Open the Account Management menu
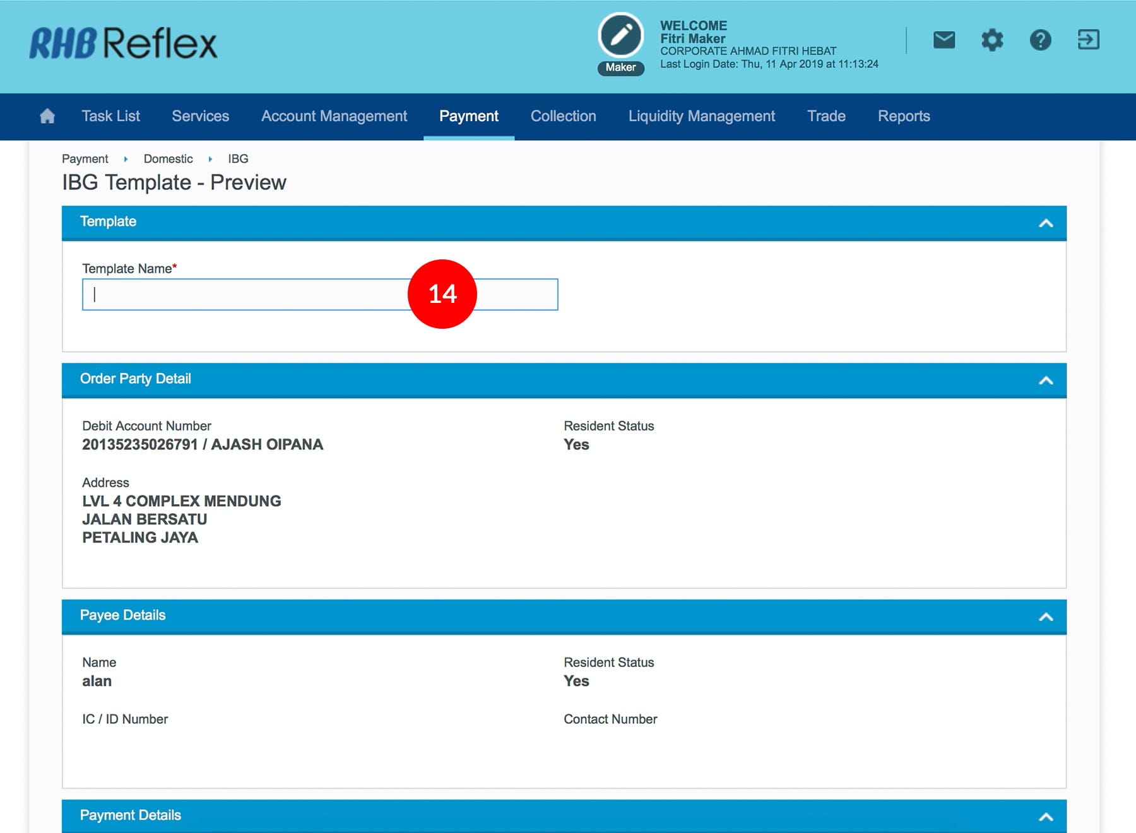Viewport: 1136px width, 833px height. (334, 116)
